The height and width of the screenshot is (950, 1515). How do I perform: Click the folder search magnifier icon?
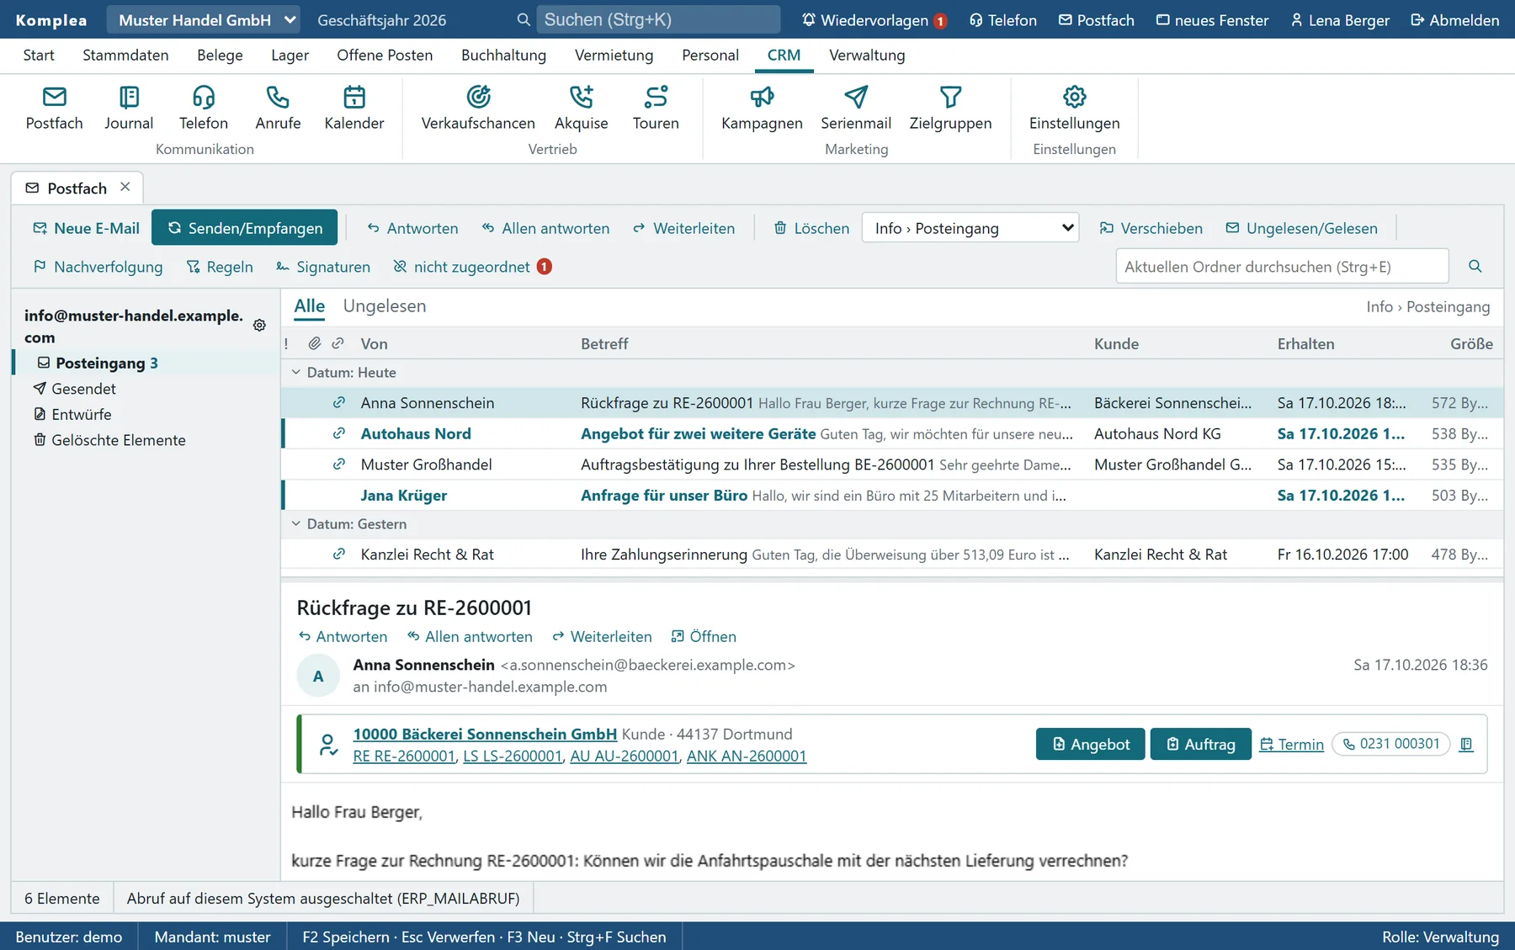tap(1475, 266)
